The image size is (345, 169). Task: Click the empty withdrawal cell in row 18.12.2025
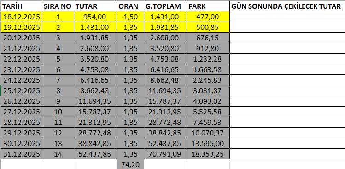point(287,17)
